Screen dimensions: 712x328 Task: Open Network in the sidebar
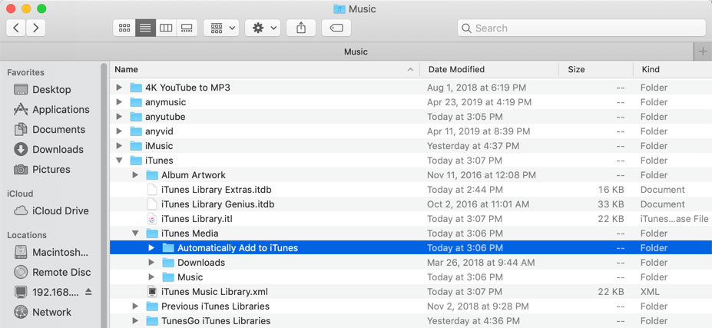[43, 312]
